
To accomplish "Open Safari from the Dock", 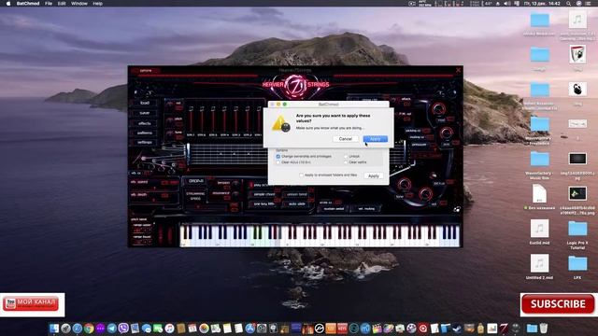I will tap(77, 328).
